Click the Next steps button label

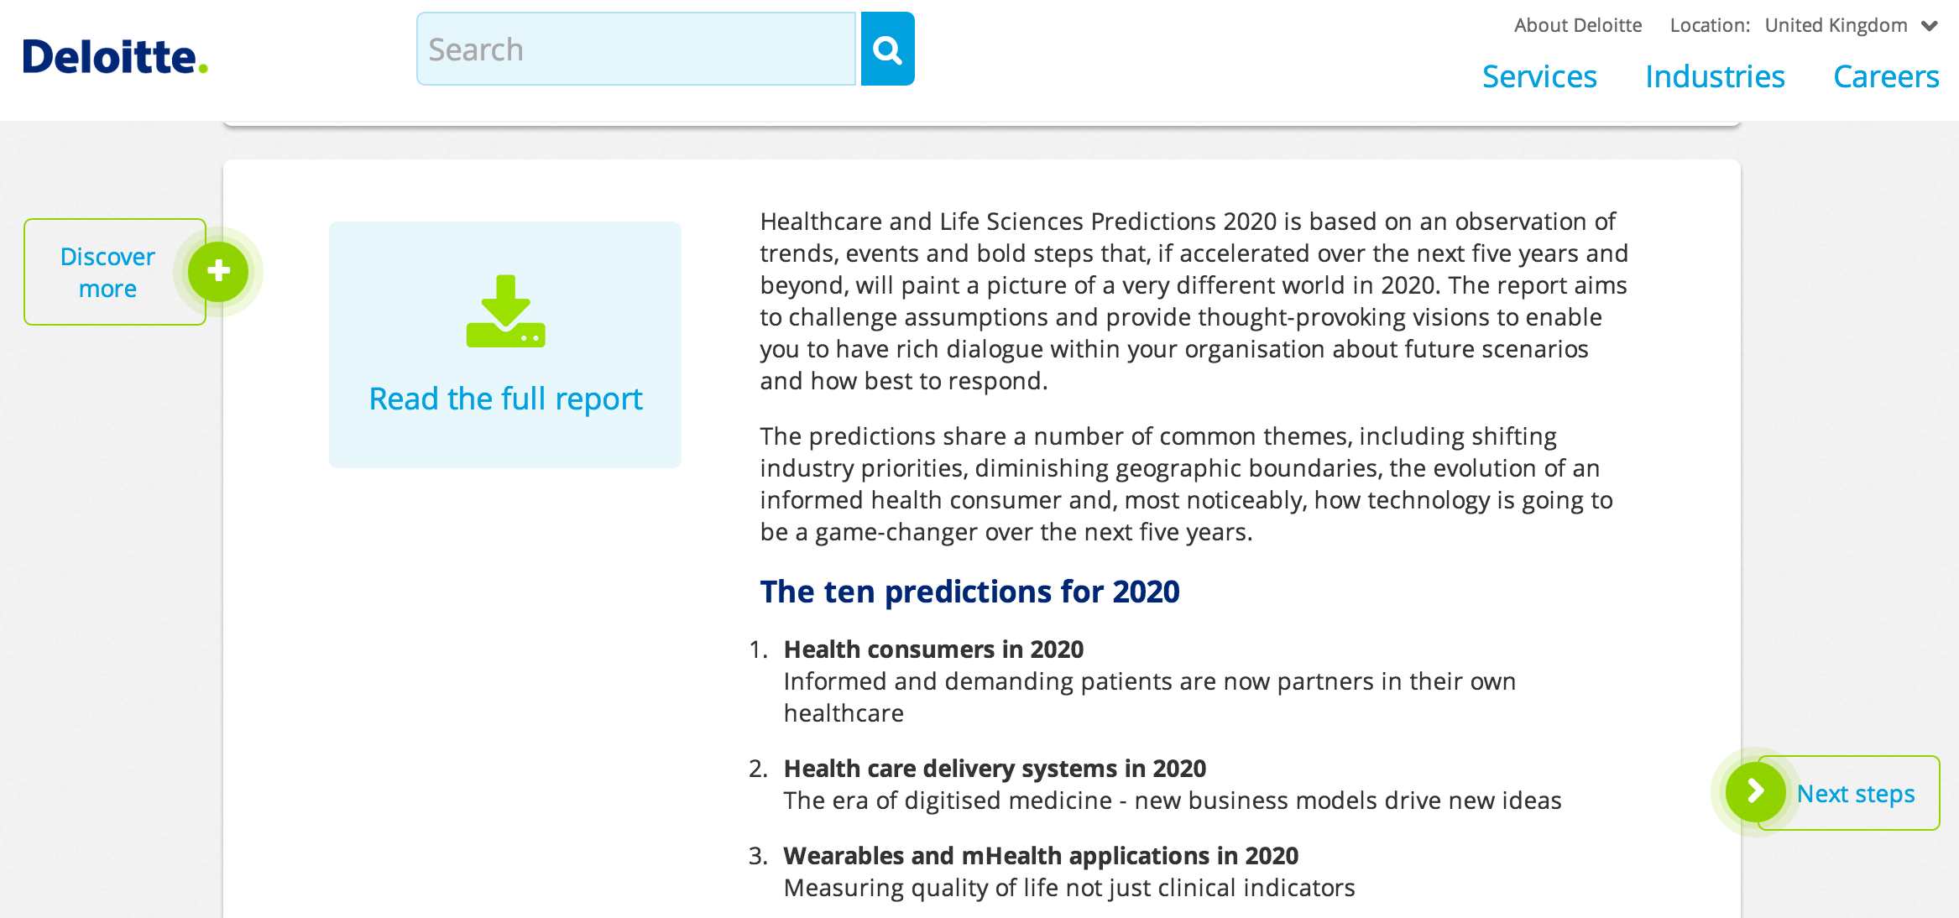pos(1856,793)
